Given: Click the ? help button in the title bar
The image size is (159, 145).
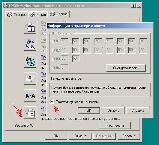Looking at the screenshot, I should [x=133, y=5].
